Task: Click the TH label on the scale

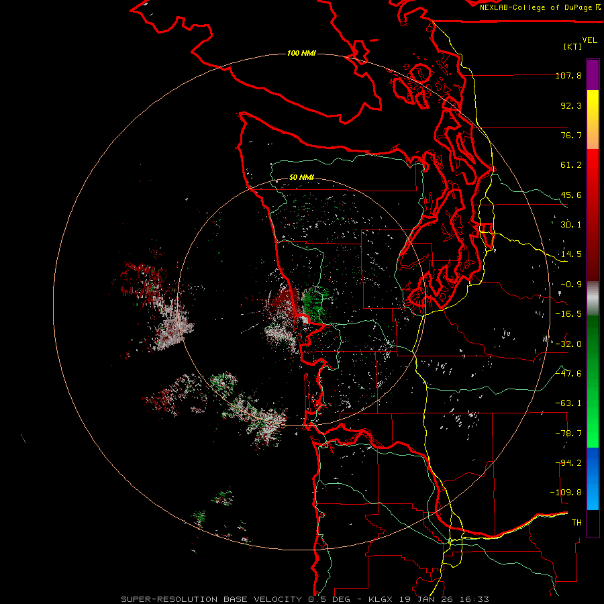Action: point(576,523)
